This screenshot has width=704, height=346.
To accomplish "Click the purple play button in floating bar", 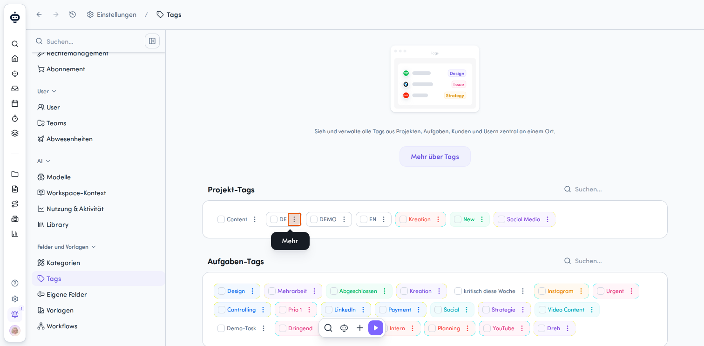I will (x=376, y=328).
